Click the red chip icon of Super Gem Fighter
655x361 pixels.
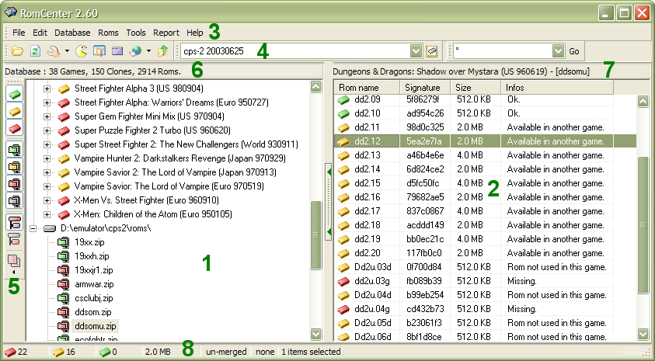pyautogui.click(x=64, y=116)
